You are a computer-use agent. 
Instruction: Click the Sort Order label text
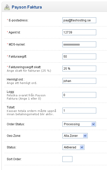click(14, 159)
